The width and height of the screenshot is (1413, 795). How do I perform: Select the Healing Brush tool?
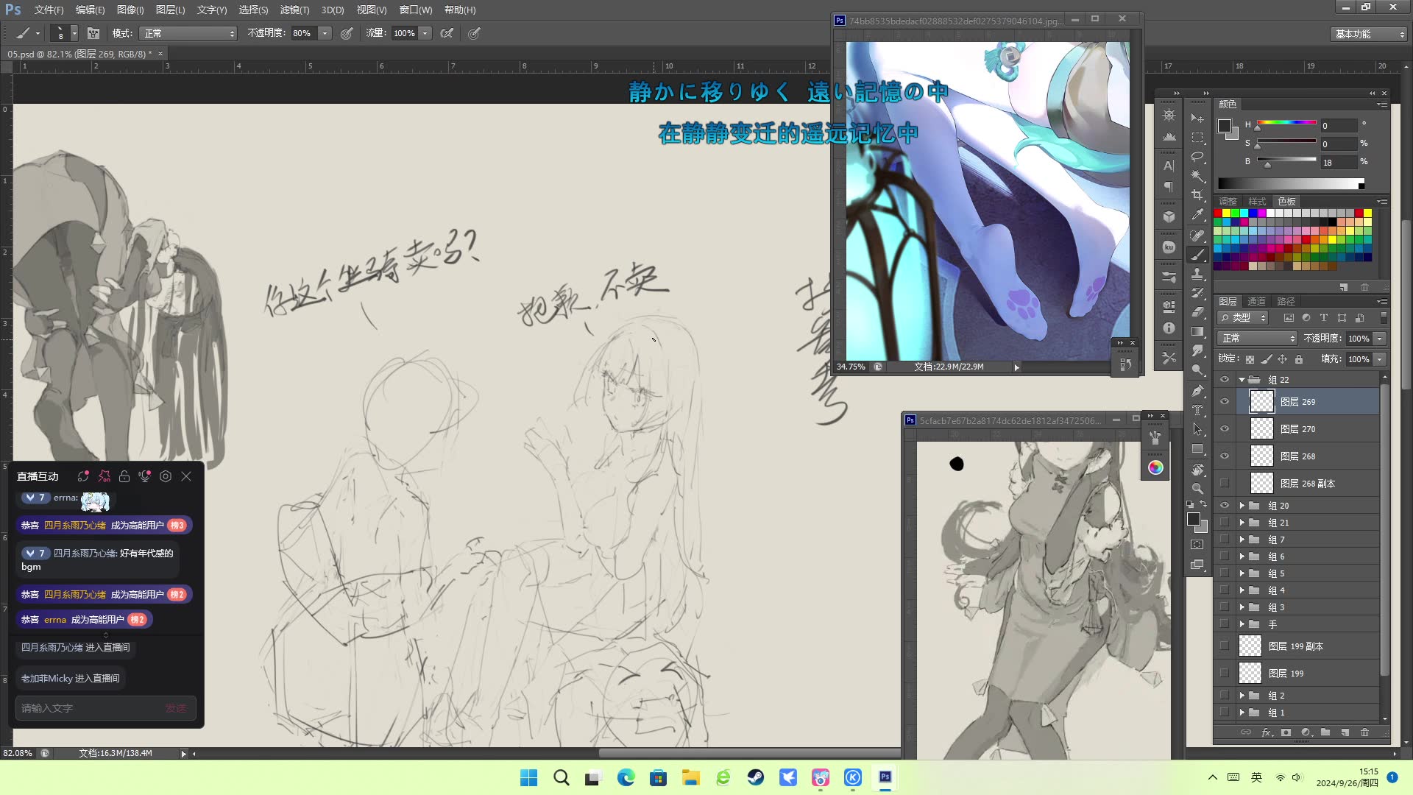(x=1197, y=236)
